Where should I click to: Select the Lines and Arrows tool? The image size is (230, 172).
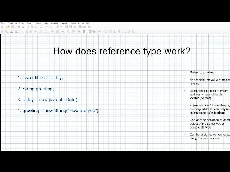click(36, 32)
